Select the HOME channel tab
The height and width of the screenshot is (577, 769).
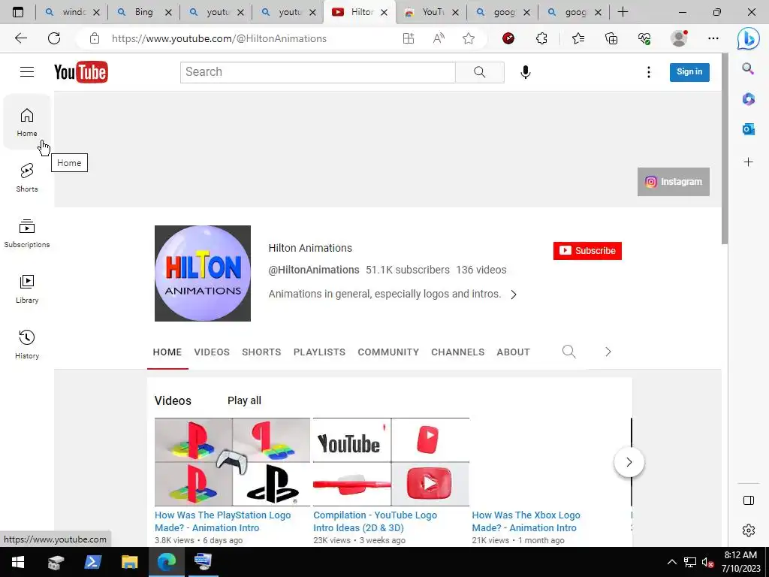pos(167,352)
